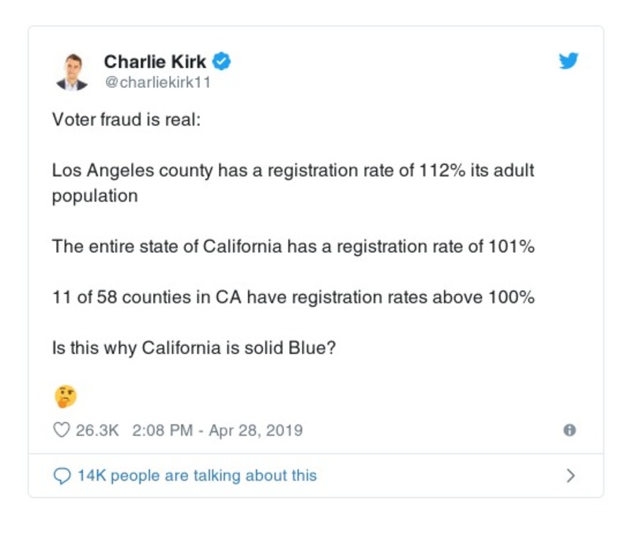Click the thinking face emoji

[x=65, y=395]
